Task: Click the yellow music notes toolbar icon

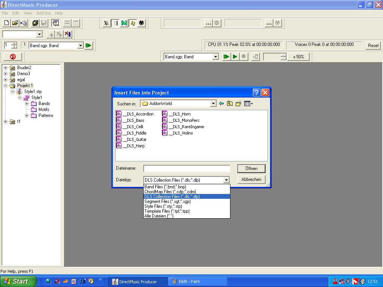Action: click(133, 23)
